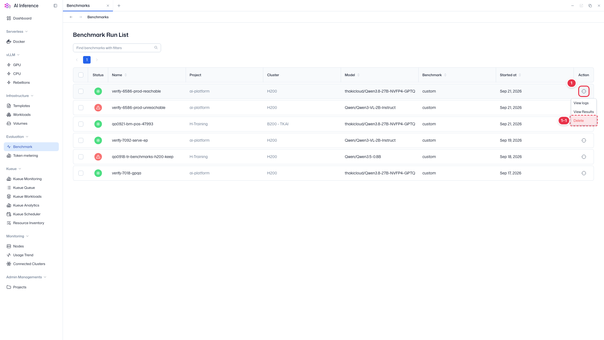Go back with the left arrow
The width and height of the screenshot is (604, 340).
(x=71, y=17)
